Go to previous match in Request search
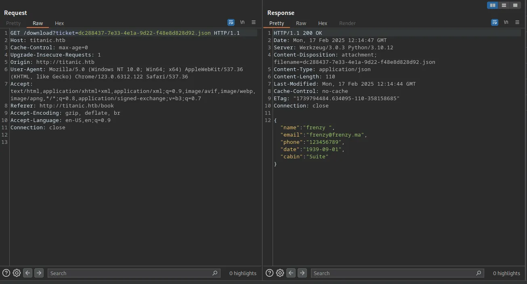The width and height of the screenshot is (527, 284). point(27,273)
